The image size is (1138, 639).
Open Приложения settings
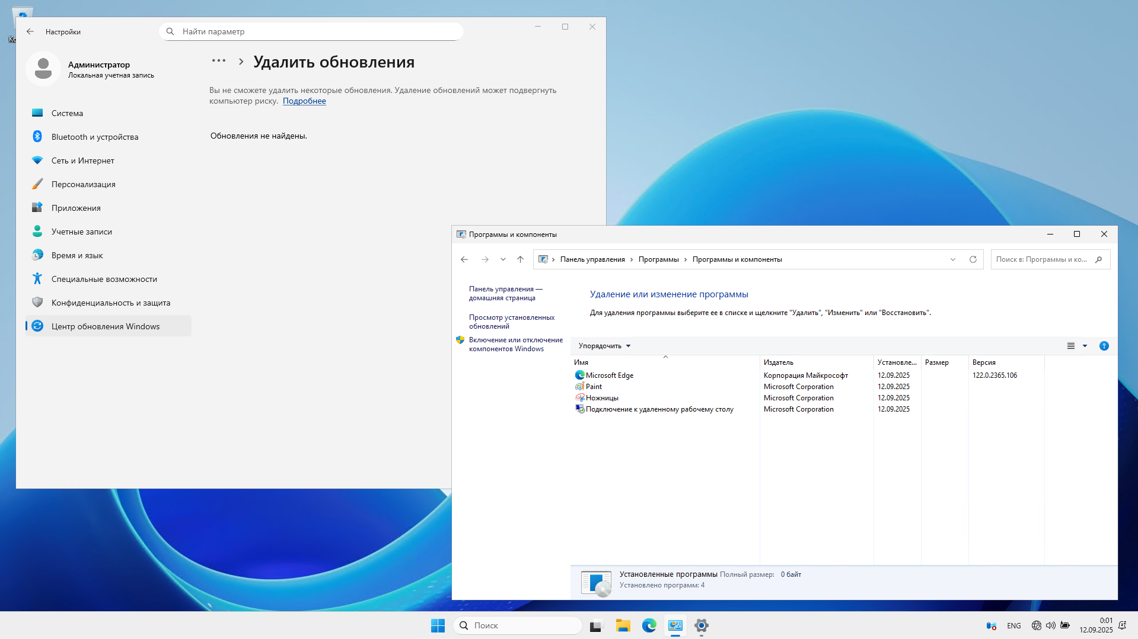(x=109, y=208)
